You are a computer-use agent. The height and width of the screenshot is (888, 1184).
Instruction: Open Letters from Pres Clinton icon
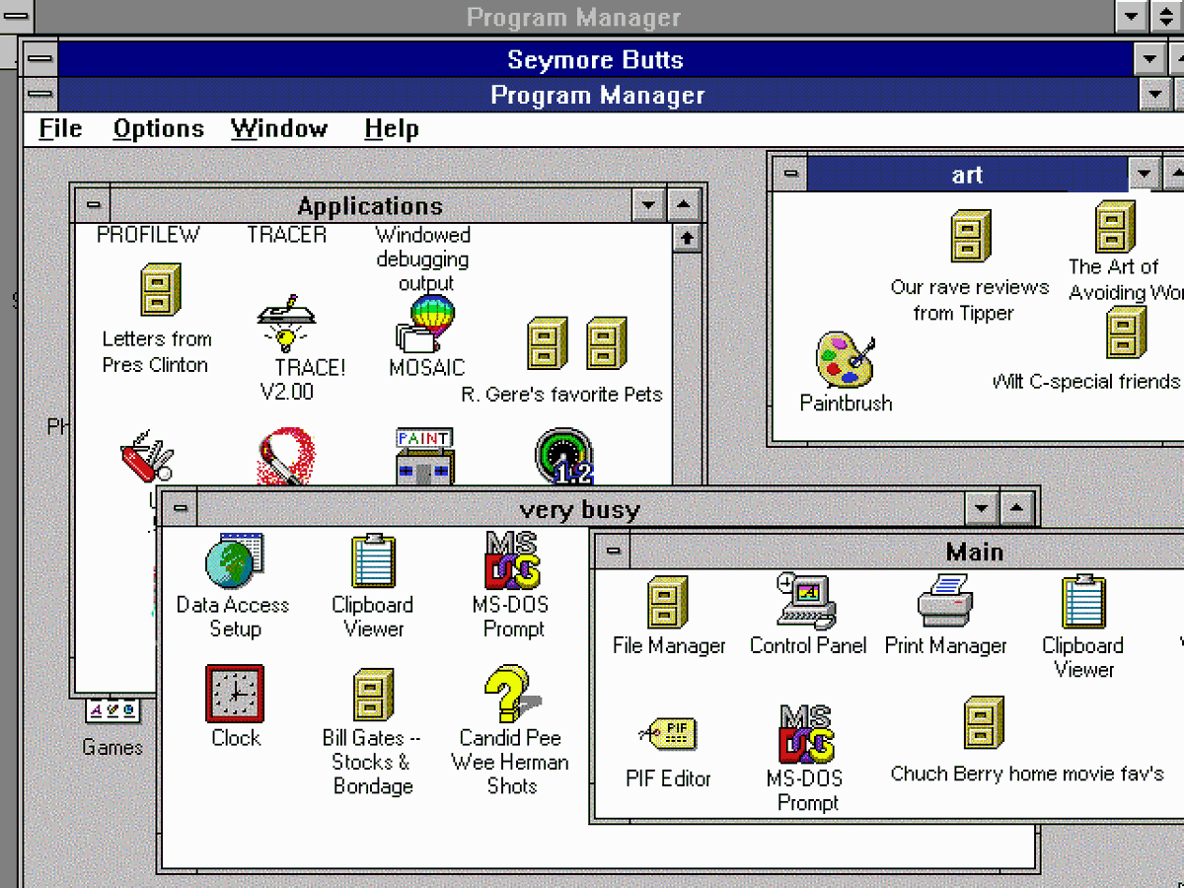coord(161,289)
